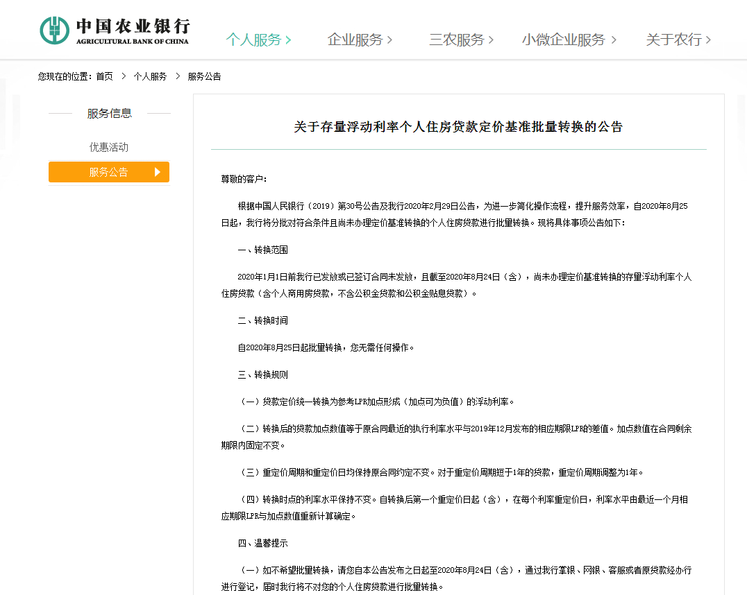
Task: Open the 小微企业服务 navigation menu
Action: click(x=563, y=40)
